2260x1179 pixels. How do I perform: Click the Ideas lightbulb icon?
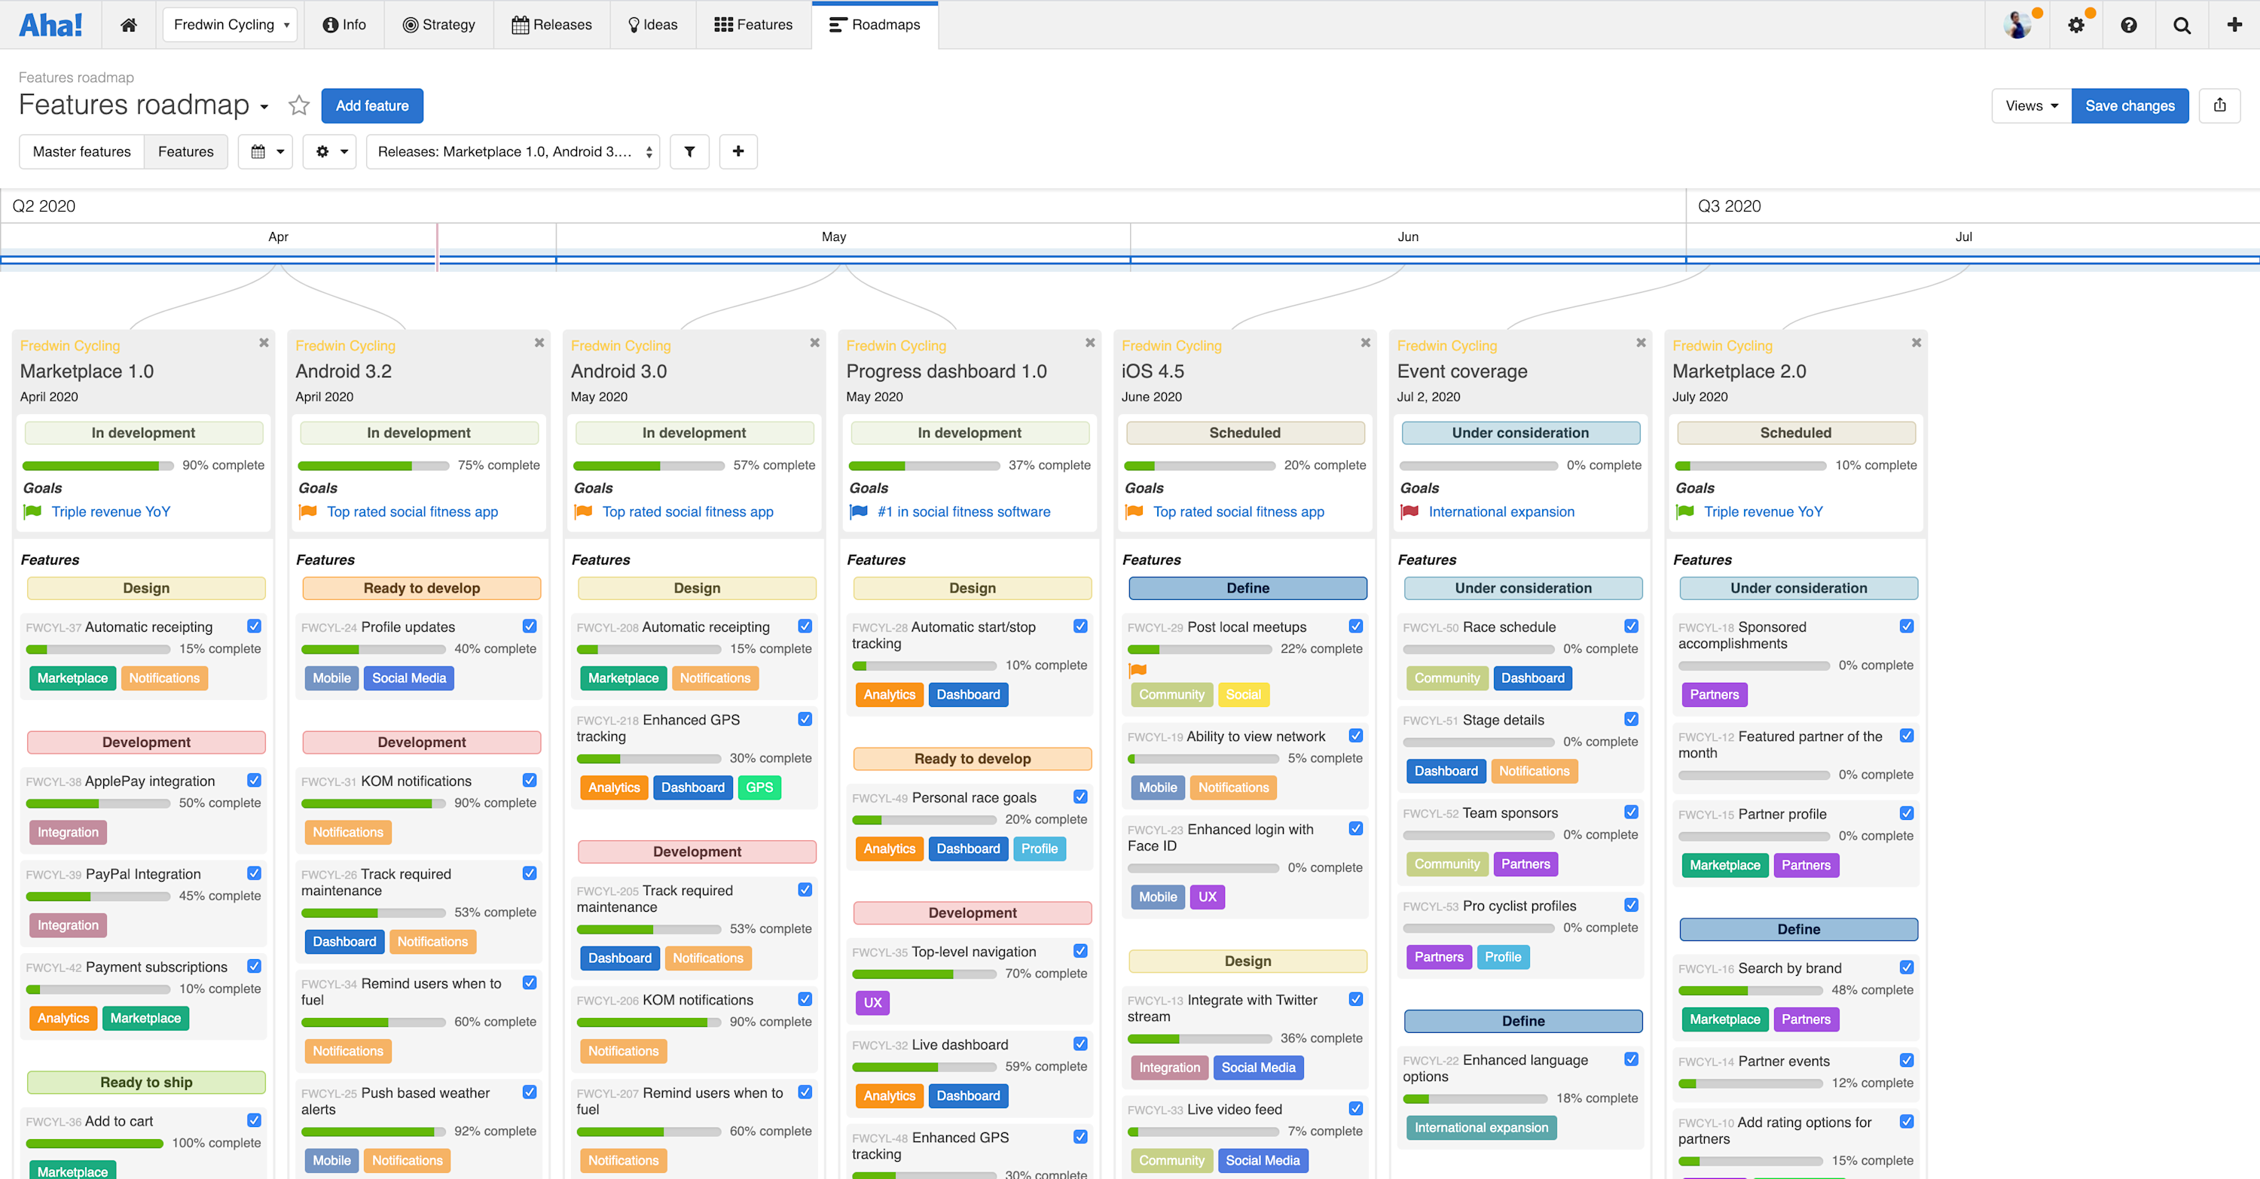(x=634, y=25)
